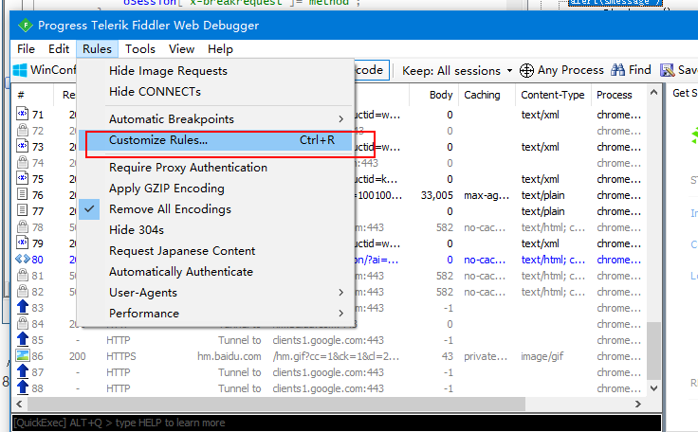Viewport: 698px width, 432px height.
Task: Select the upload arrow icon of session 88
Action: coord(22,387)
